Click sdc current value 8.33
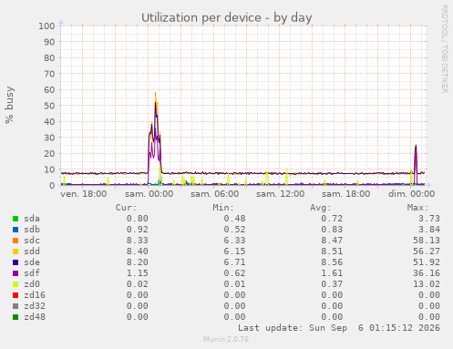This screenshot has height=349, width=453. click(x=138, y=241)
